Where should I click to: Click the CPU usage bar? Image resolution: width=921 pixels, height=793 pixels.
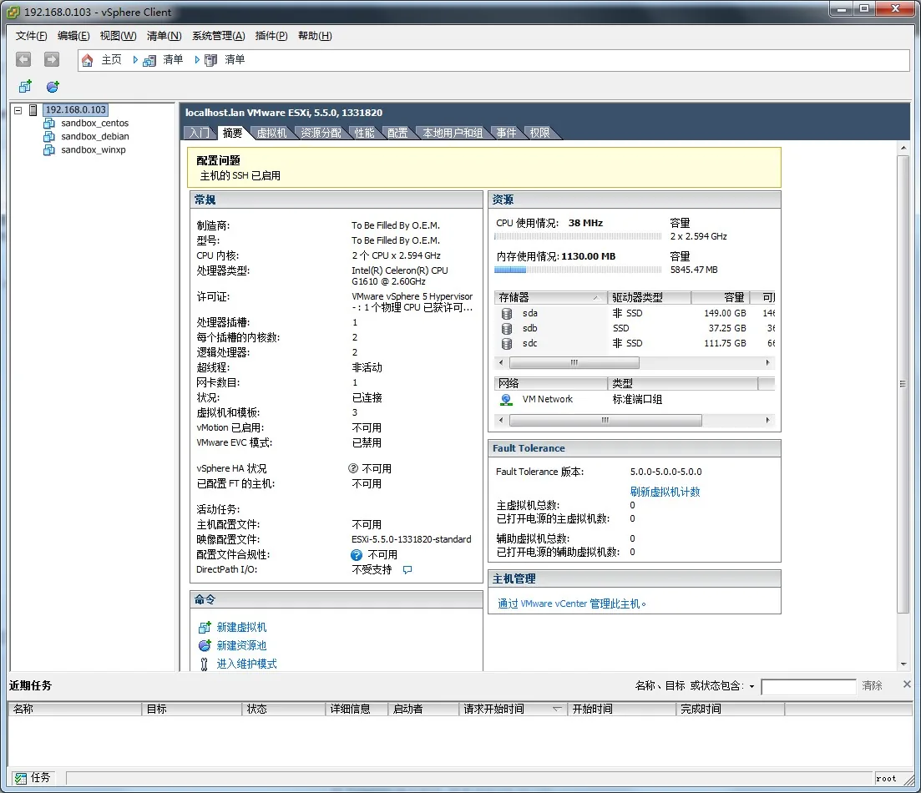point(578,237)
